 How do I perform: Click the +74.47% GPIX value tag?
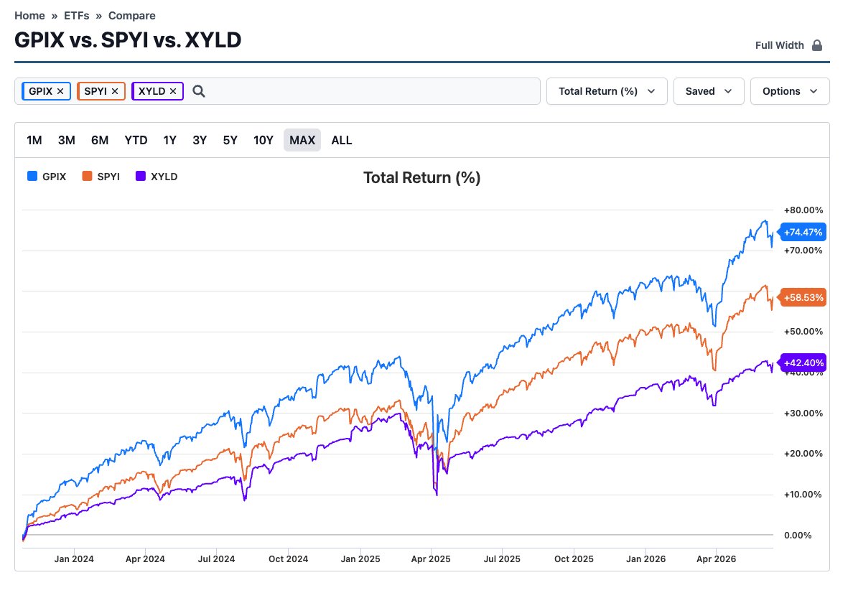click(x=803, y=233)
